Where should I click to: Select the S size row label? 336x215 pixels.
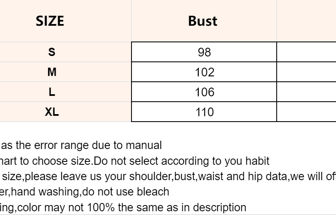51,52
